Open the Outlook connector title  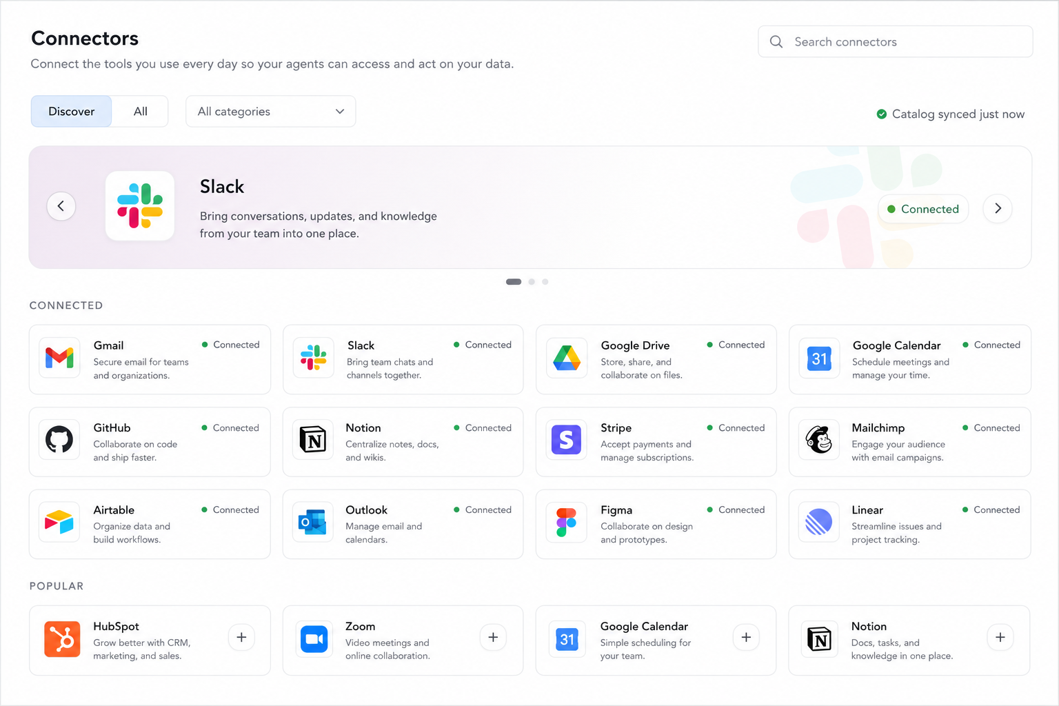coord(367,510)
